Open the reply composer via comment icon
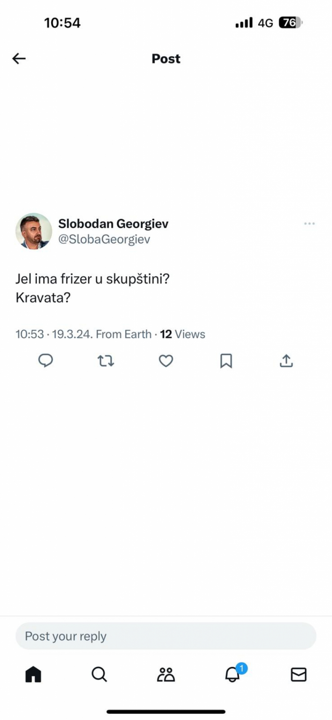332x720 pixels. (x=46, y=361)
